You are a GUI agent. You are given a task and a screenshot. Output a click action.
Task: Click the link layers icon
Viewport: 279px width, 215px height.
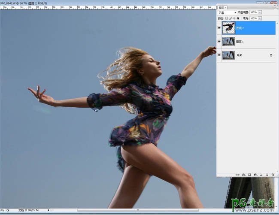(x=238, y=175)
